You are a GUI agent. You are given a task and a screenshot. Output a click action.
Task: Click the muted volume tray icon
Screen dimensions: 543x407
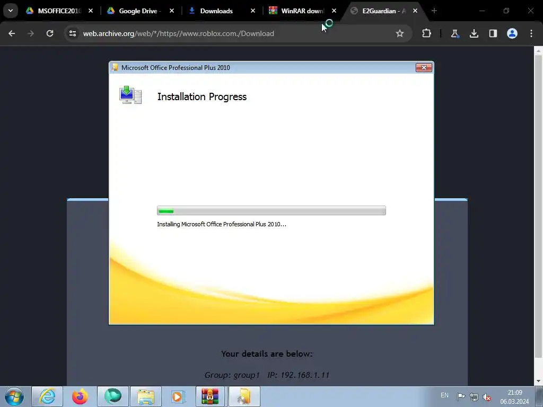point(487,396)
